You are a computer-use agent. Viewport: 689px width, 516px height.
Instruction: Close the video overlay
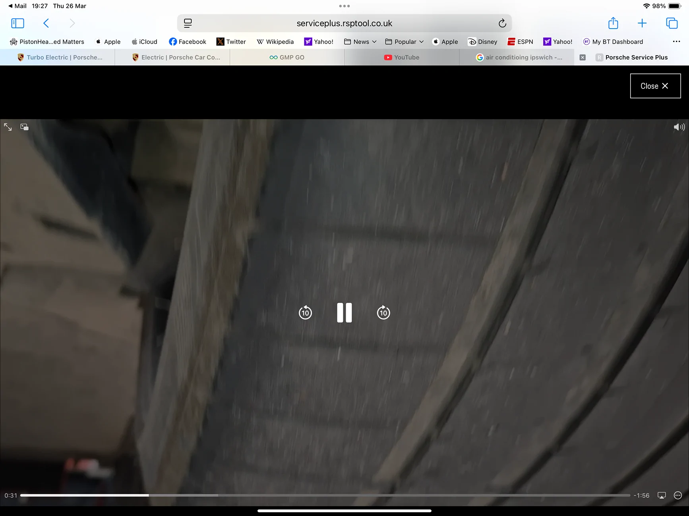point(655,86)
